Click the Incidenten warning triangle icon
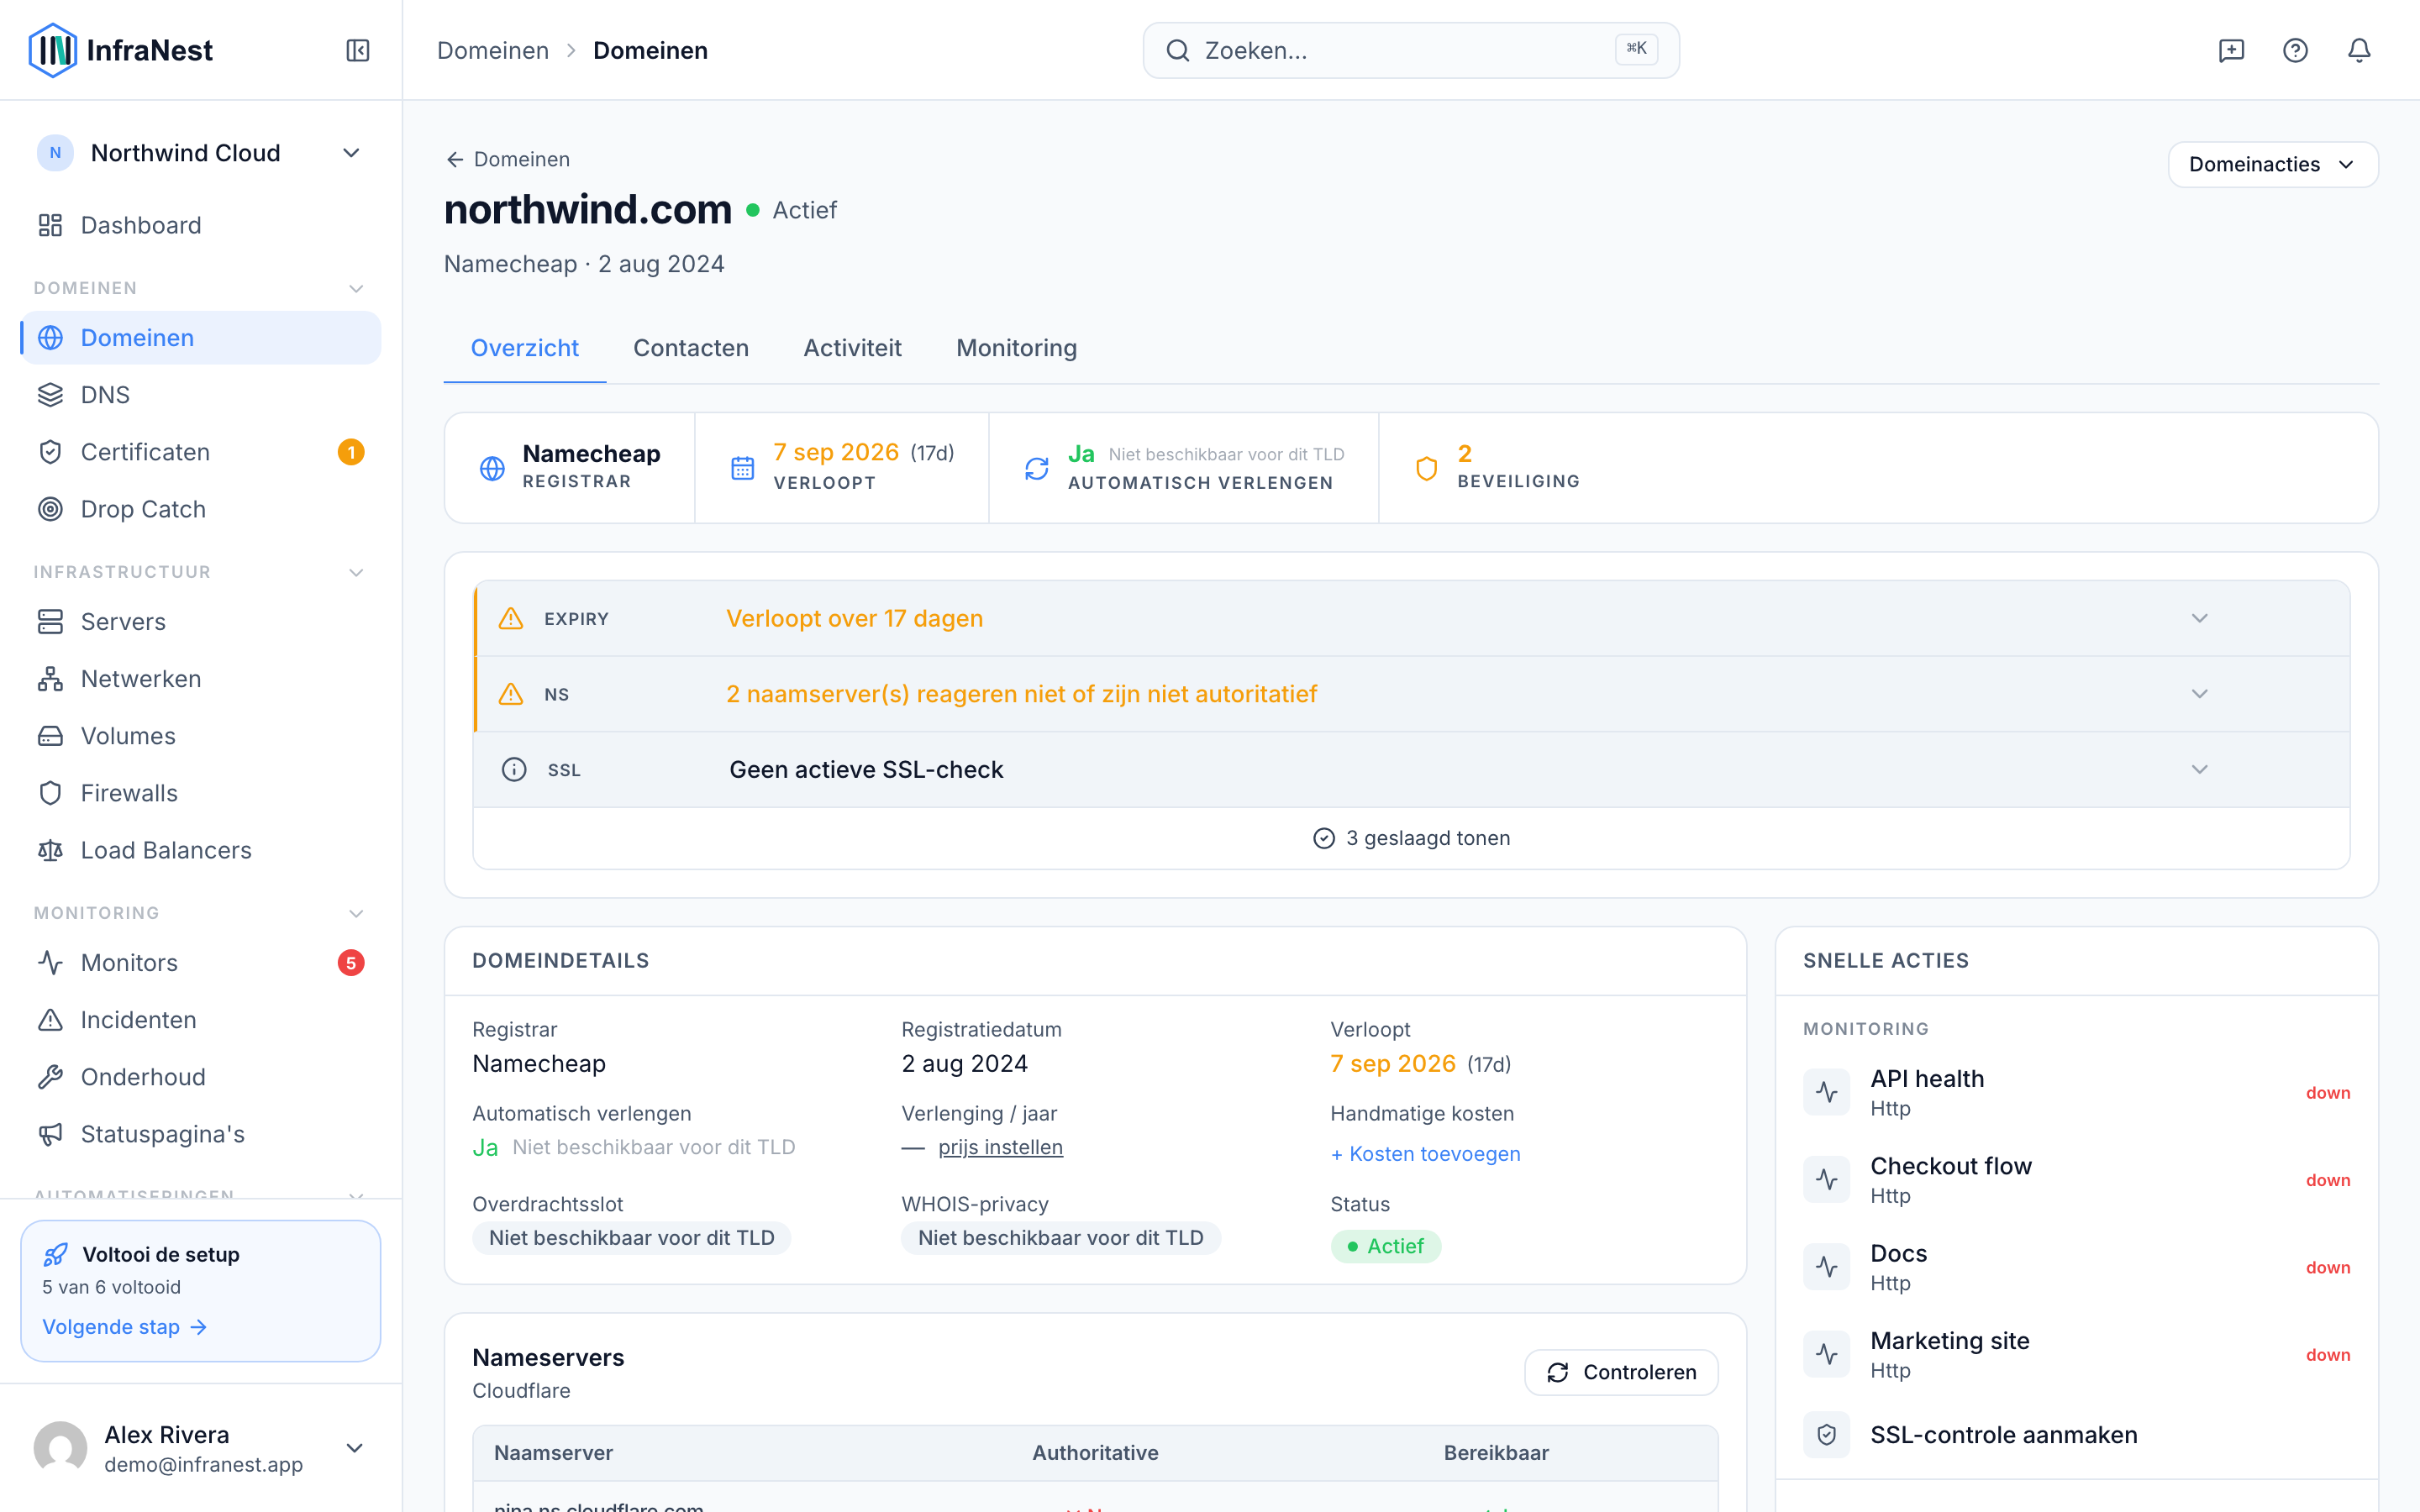This screenshot has height=1512, width=2420. click(50, 1020)
